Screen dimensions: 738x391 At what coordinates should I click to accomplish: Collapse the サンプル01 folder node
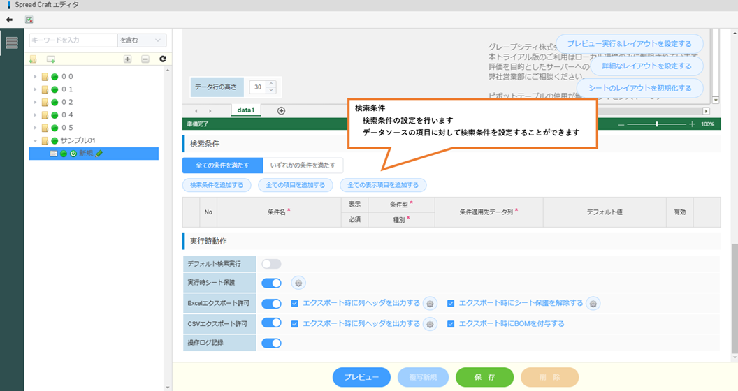(x=35, y=140)
